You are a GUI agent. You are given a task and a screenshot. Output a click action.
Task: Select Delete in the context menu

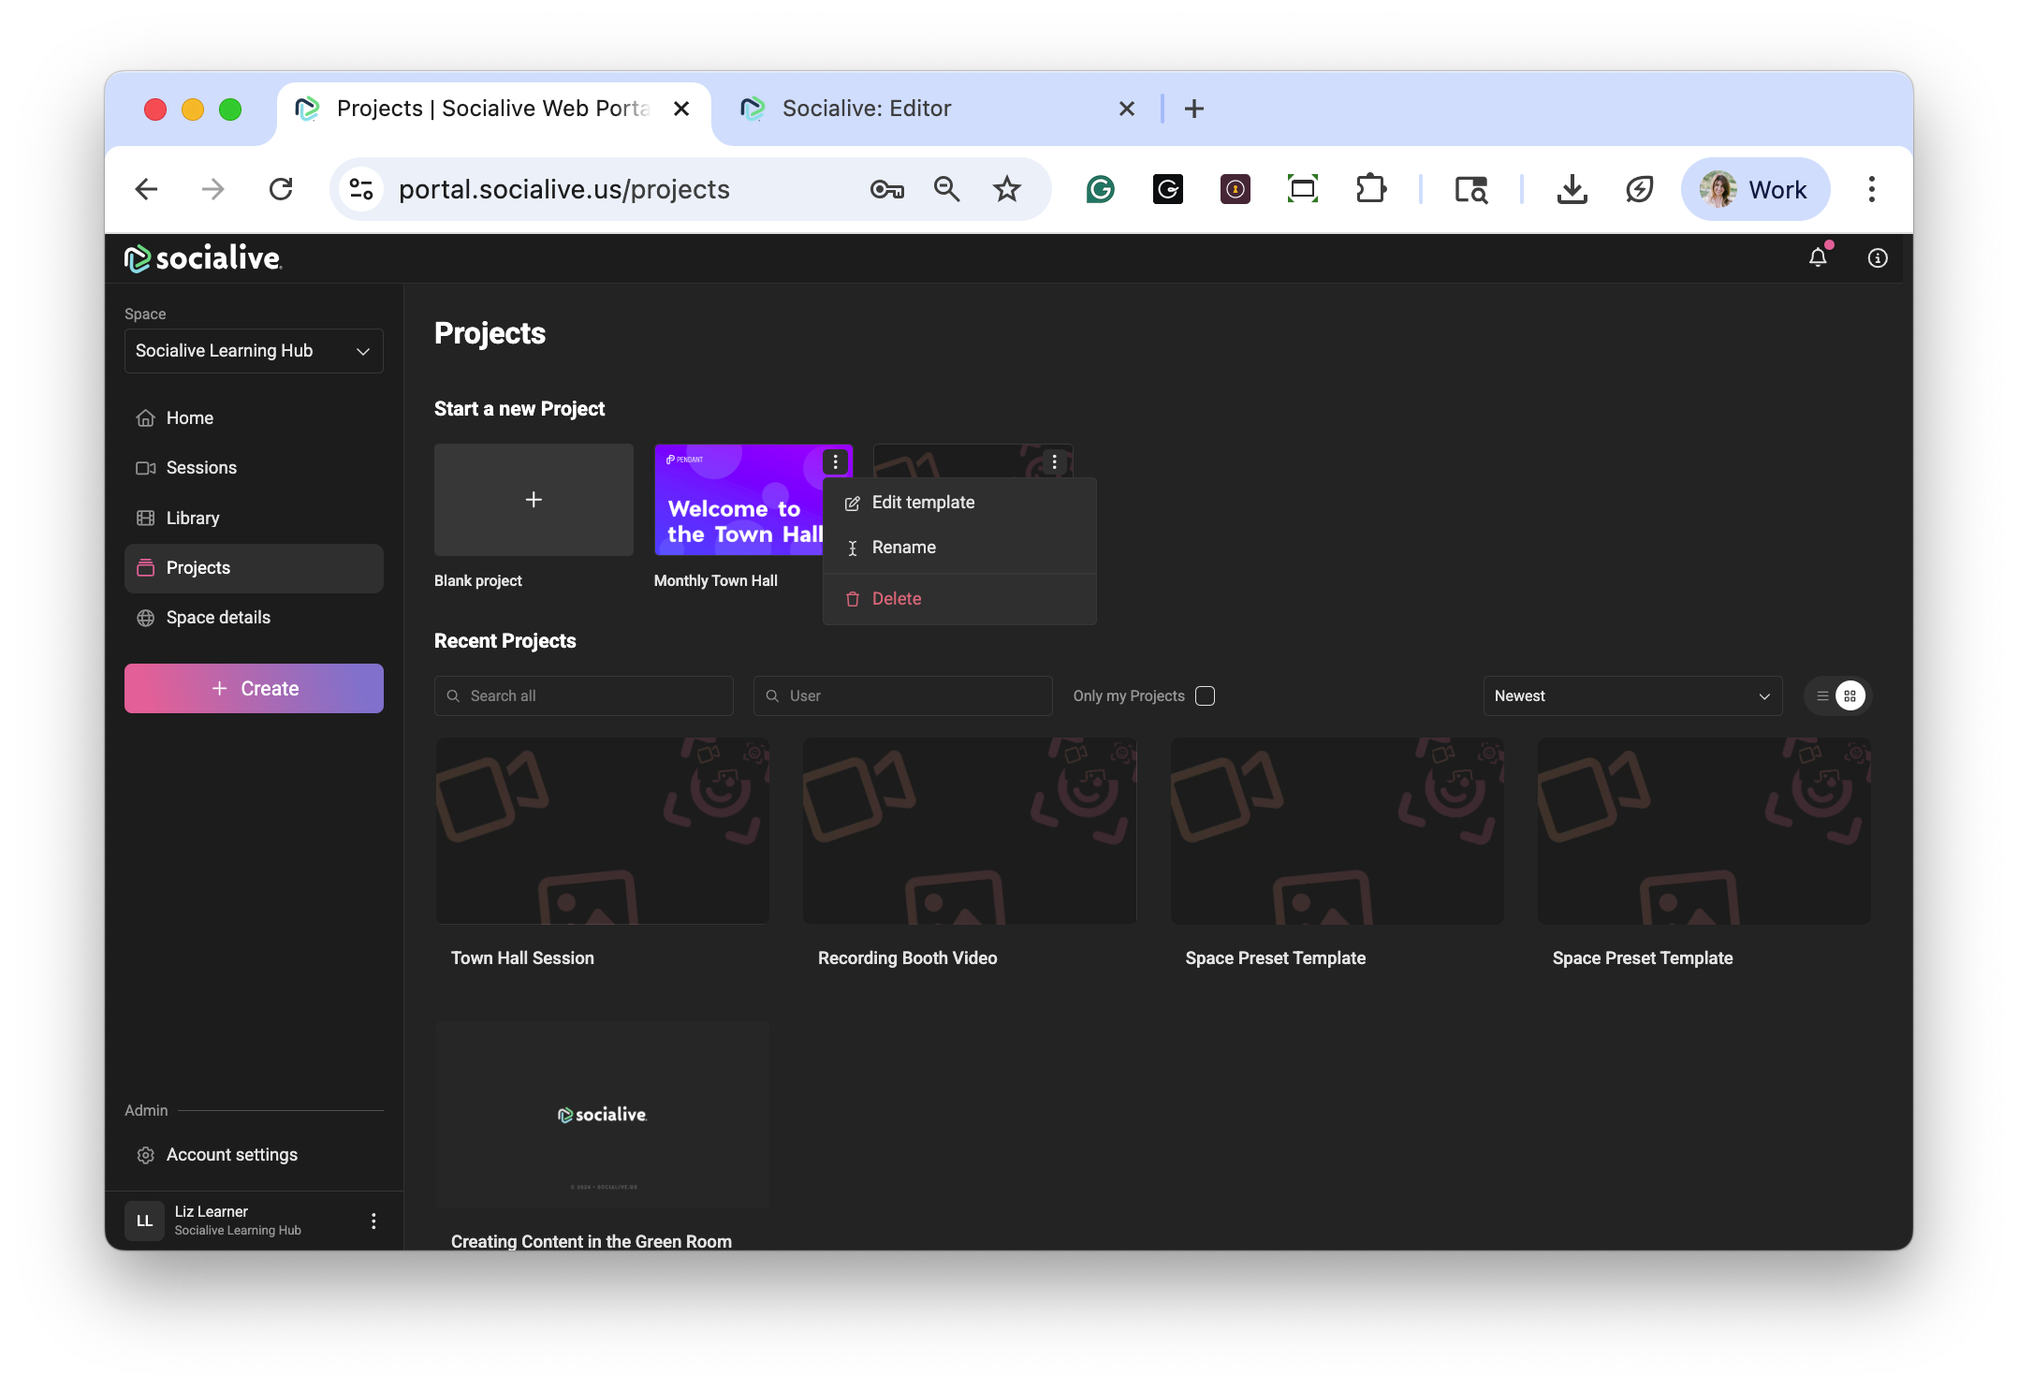pyautogui.click(x=896, y=599)
